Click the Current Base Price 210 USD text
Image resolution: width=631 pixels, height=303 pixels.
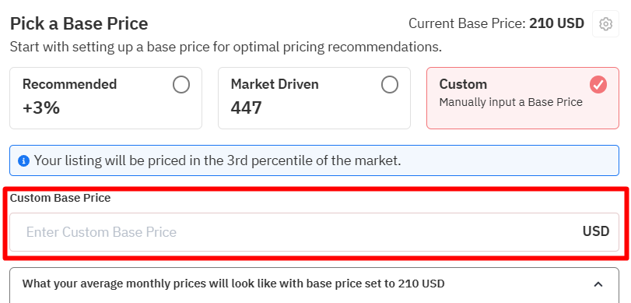click(x=496, y=23)
